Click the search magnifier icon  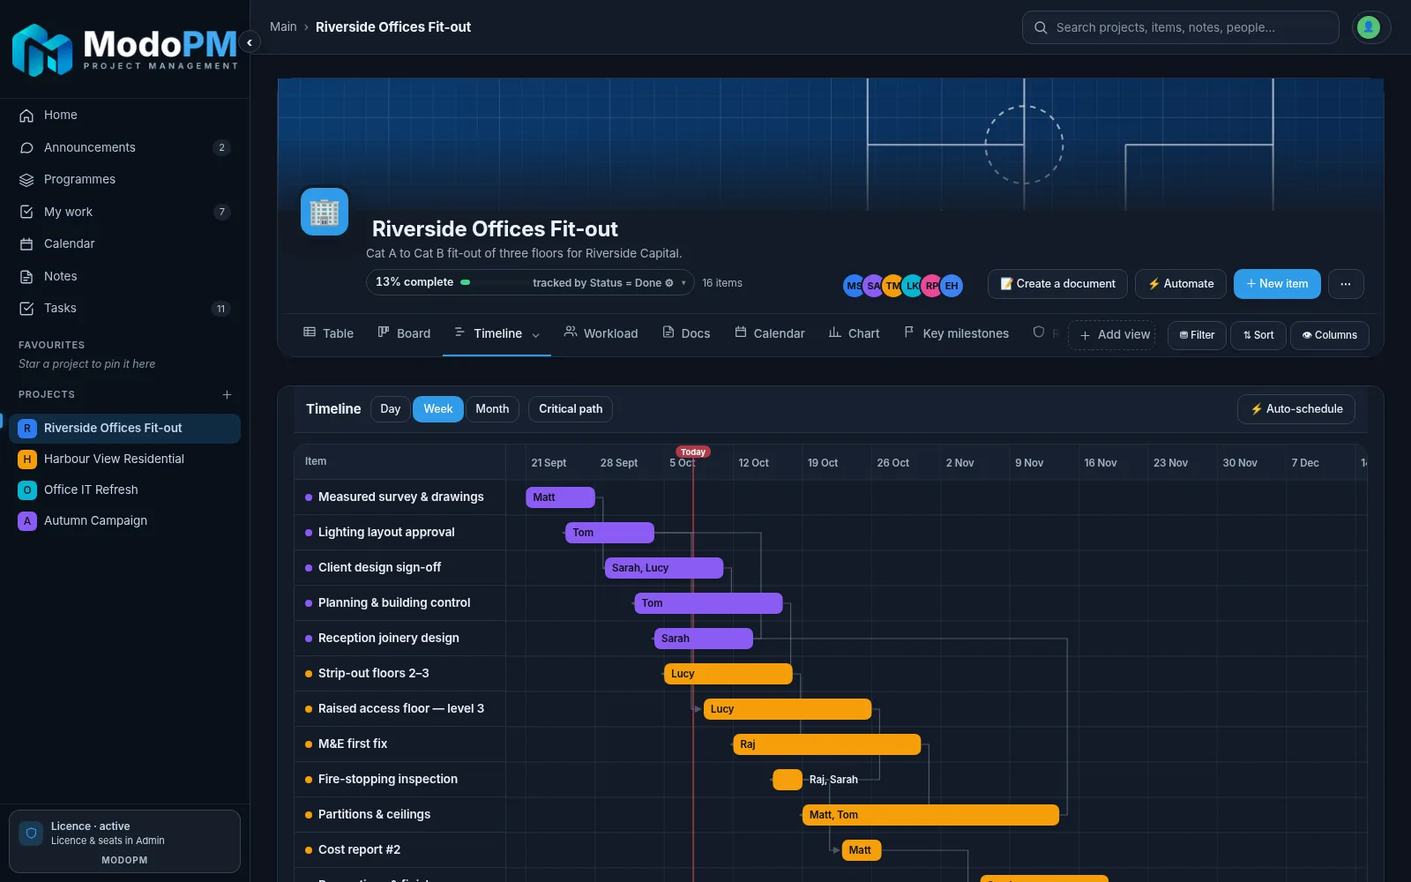click(1041, 27)
